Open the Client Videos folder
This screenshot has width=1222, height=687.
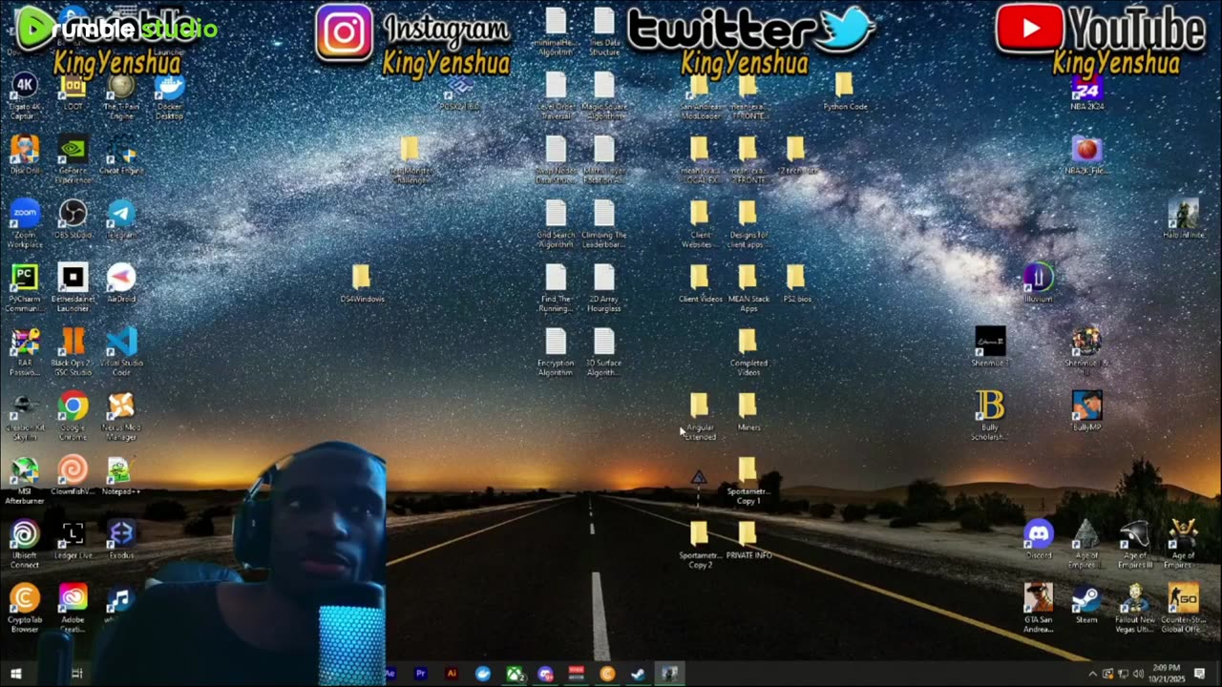(x=700, y=283)
